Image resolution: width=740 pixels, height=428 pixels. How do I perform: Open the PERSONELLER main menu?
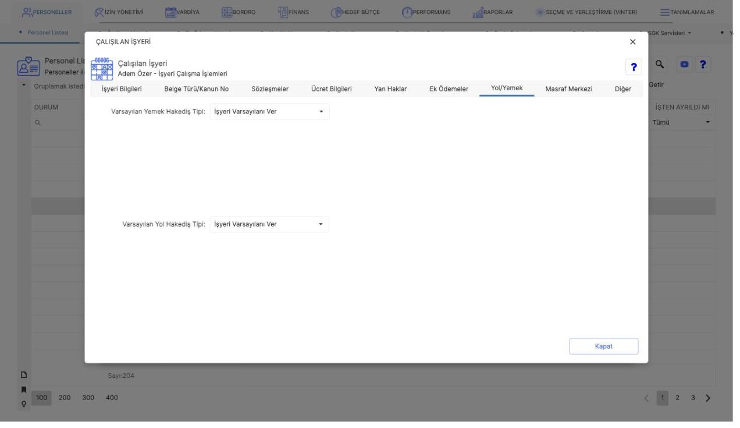point(46,12)
